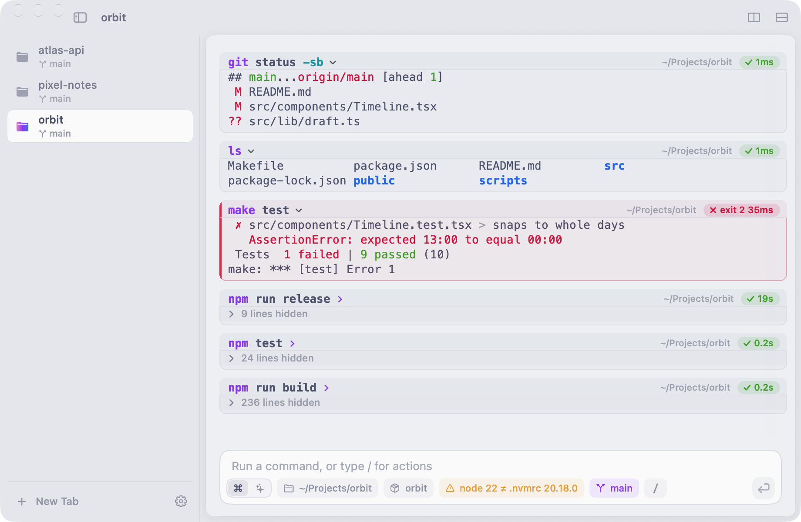Create a New Tab
The width and height of the screenshot is (801, 522).
pyautogui.click(x=48, y=502)
